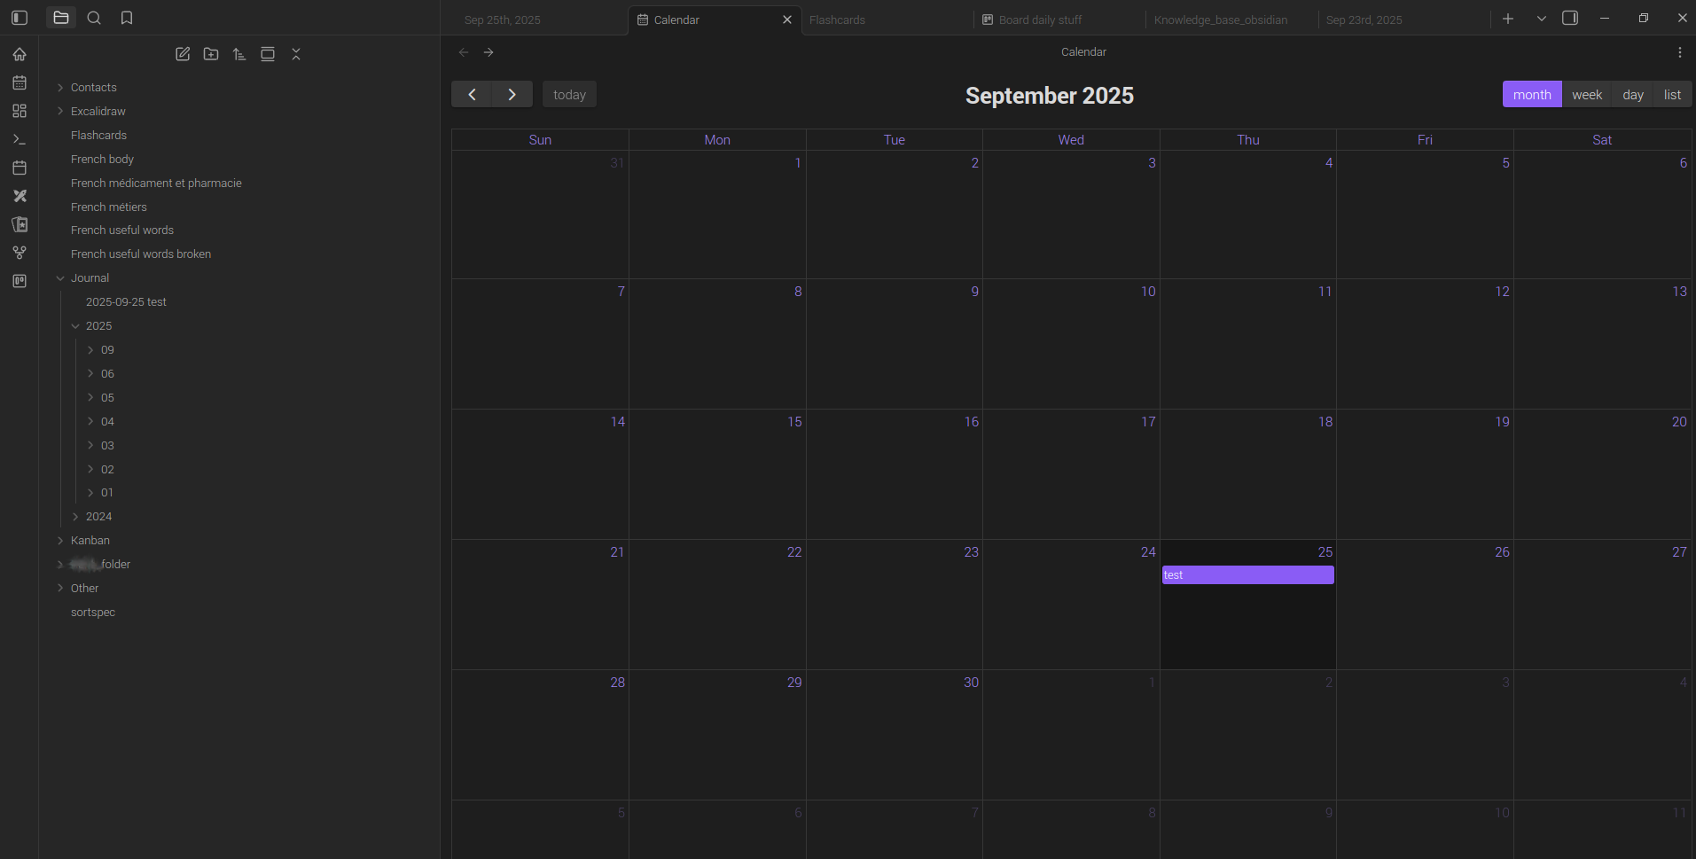Click the today button
The height and width of the screenshot is (859, 1696).
pos(569,95)
